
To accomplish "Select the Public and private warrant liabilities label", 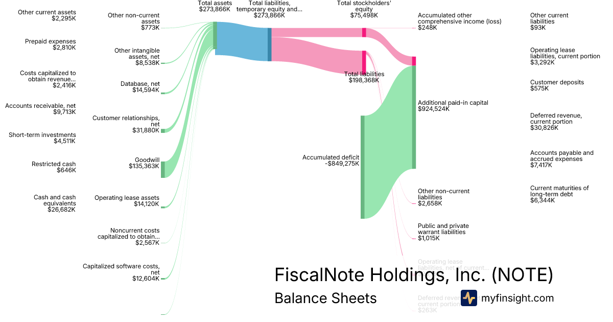I will click(x=443, y=232).
